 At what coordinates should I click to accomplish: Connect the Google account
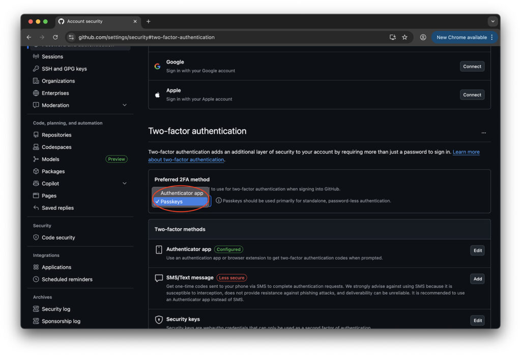(472, 67)
